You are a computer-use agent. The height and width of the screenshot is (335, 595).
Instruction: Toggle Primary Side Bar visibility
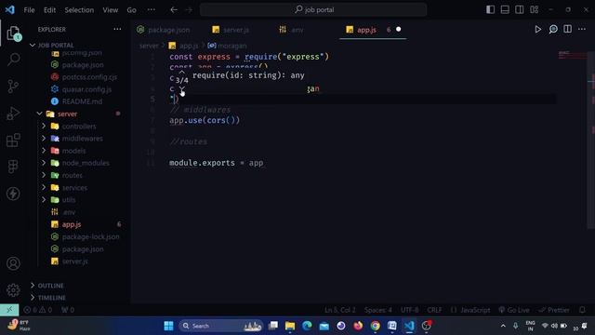[x=490, y=9]
